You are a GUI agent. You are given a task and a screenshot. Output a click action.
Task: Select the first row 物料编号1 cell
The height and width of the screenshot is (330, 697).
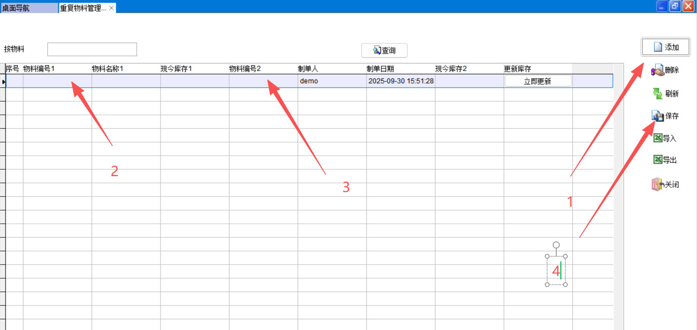pos(57,81)
